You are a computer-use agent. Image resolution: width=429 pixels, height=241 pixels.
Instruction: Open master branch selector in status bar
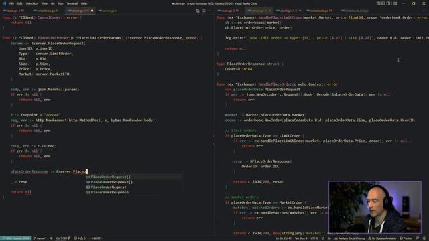coord(40,238)
